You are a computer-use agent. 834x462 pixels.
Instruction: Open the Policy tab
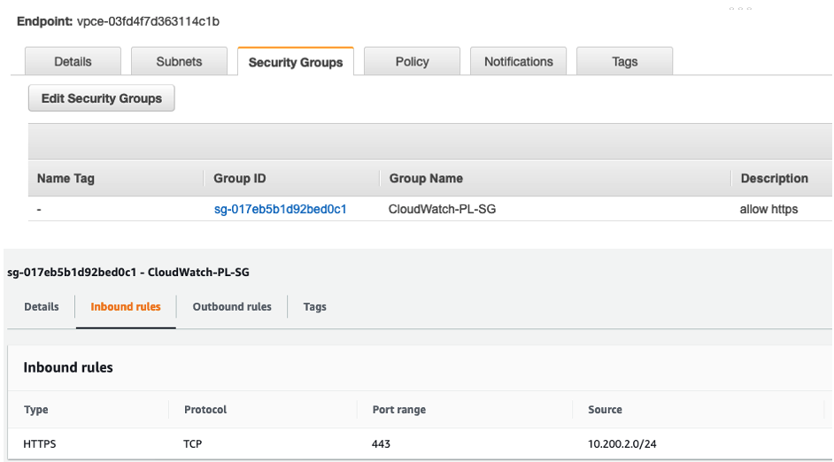coord(412,62)
